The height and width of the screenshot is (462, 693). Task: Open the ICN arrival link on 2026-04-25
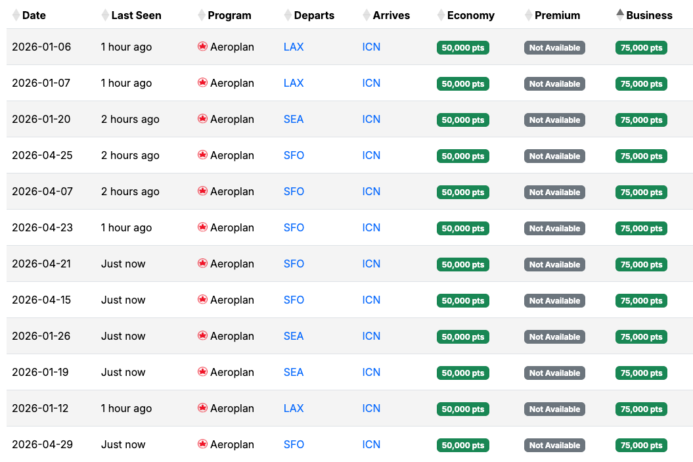(371, 155)
